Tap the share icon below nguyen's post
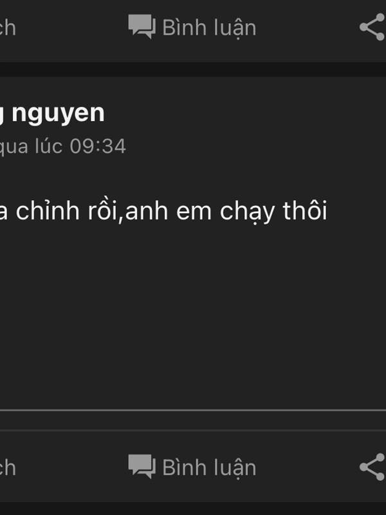 pyautogui.click(x=372, y=467)
